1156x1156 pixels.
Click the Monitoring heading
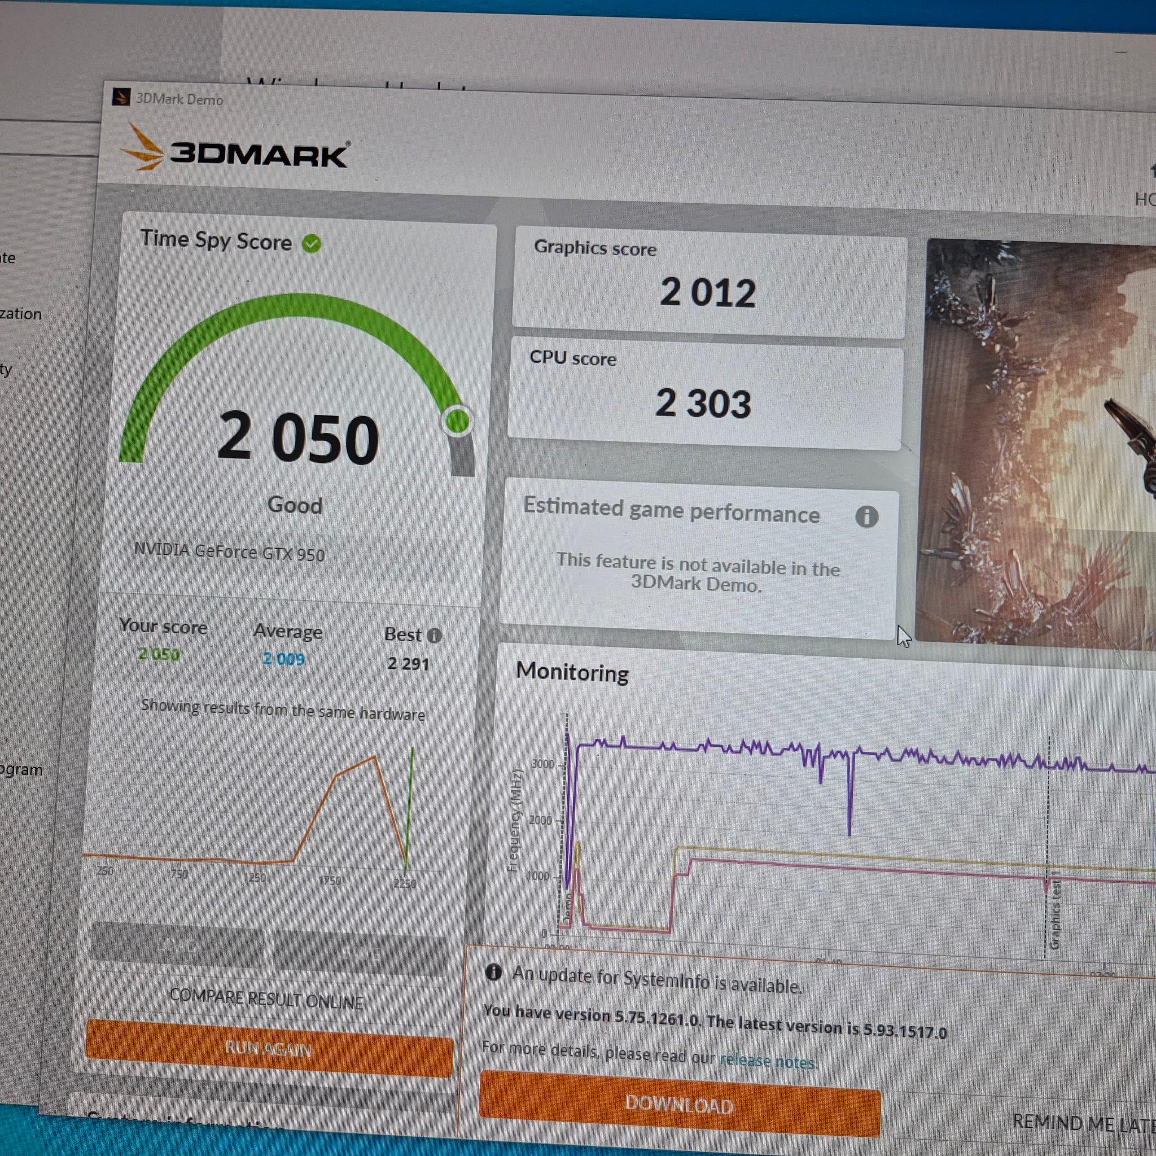[x=572, y=671]
